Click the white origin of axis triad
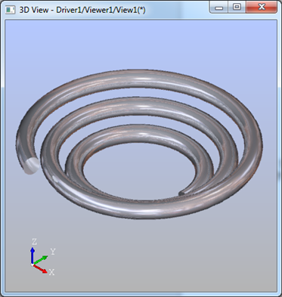Image resolution: width=282 pixels, height=297 pixels. tap(32, 265)
